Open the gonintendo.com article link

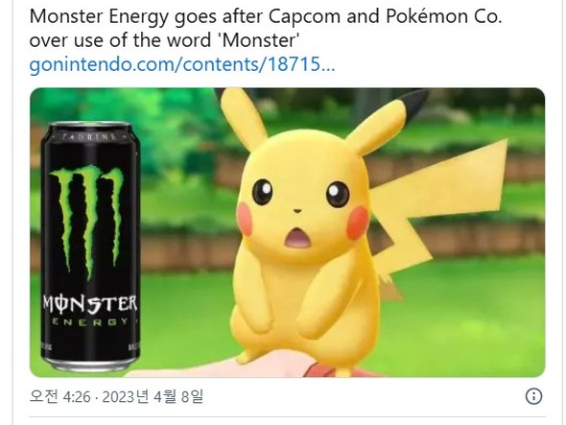coord(182,64)
